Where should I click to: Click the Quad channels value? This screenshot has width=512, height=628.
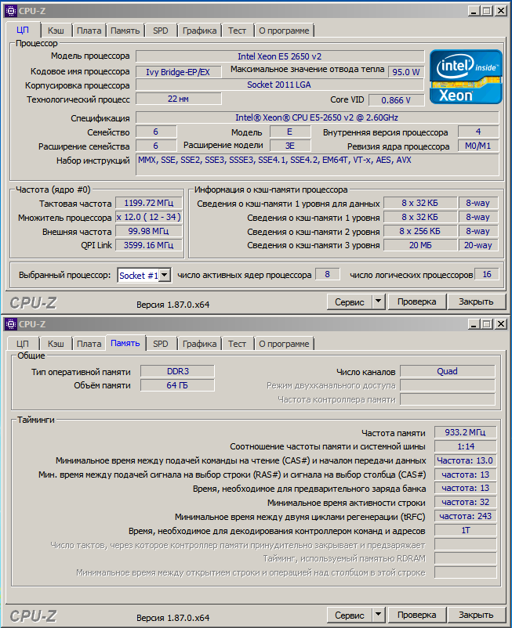pos(447,371)
